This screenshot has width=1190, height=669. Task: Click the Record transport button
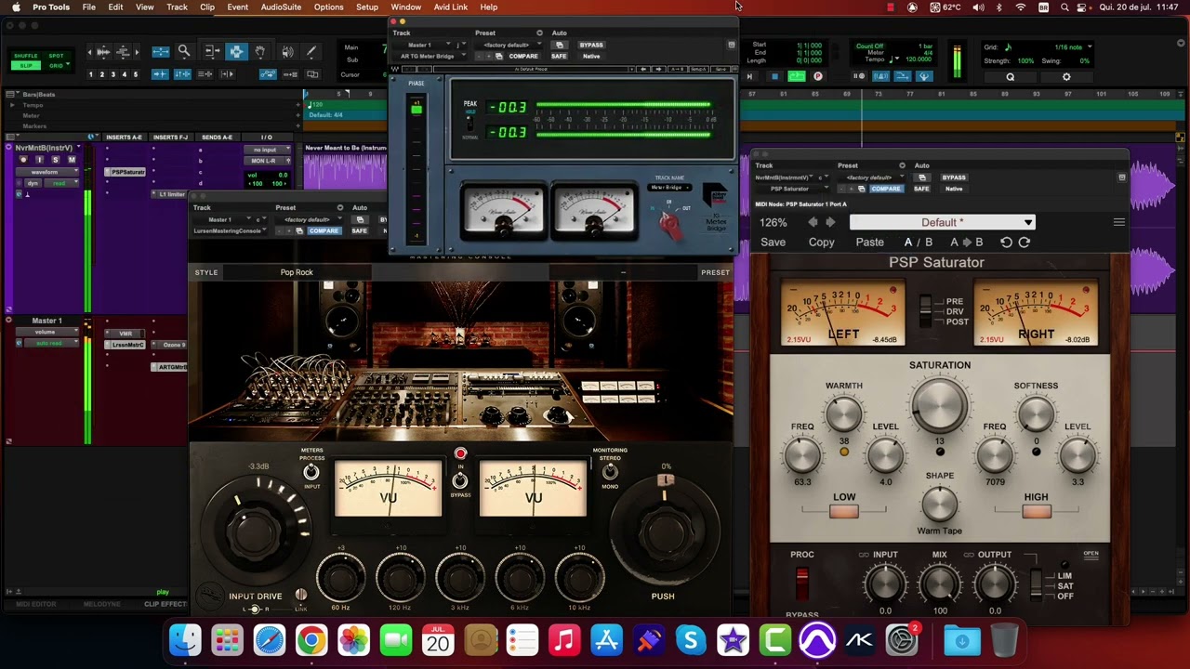pyautogui.click(x=818, y=76)
